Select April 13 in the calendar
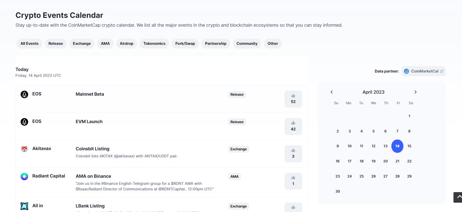 [386, 146]
